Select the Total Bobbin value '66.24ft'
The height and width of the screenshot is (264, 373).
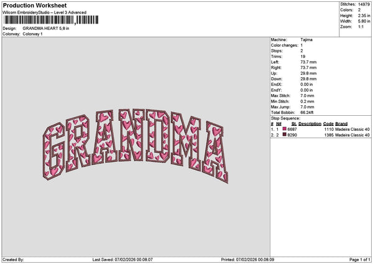click(x=307, y=113)
